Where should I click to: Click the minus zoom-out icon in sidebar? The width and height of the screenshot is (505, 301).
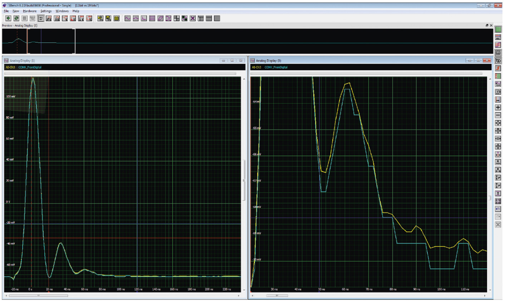coord(498,115)
